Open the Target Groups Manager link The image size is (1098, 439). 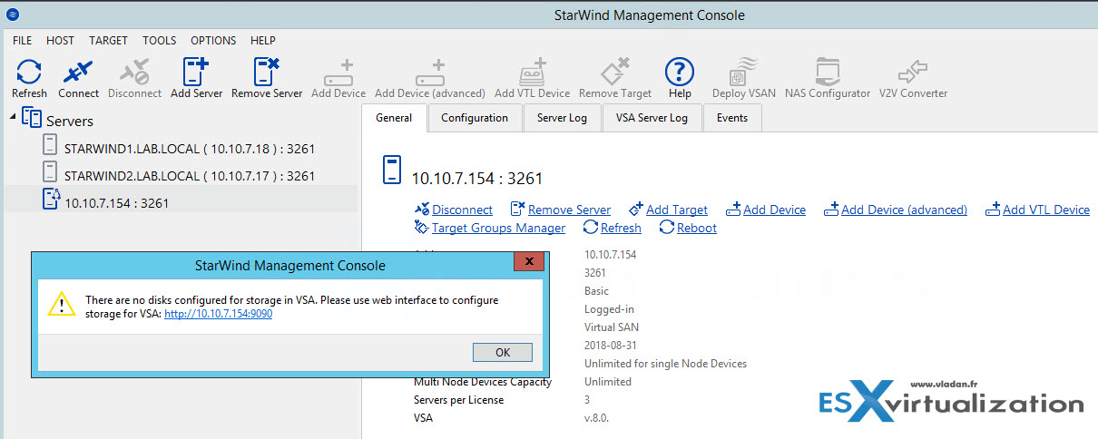[x=498, y=228]
